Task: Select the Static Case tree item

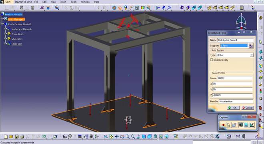Action: click(17, 44)
